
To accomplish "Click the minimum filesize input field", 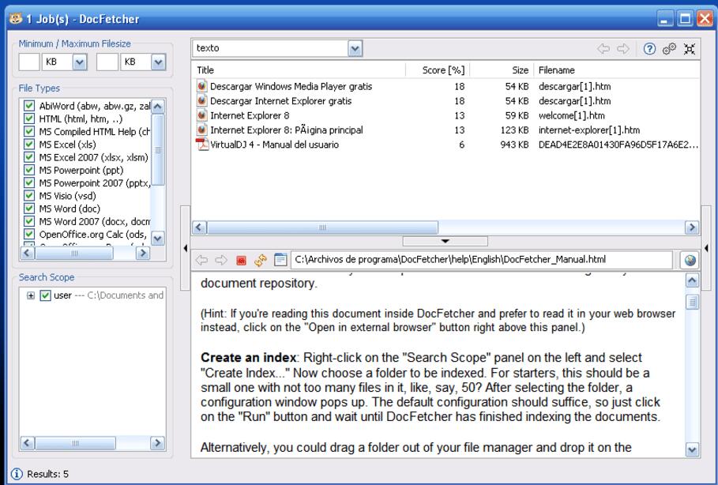I will pos(28,62).
